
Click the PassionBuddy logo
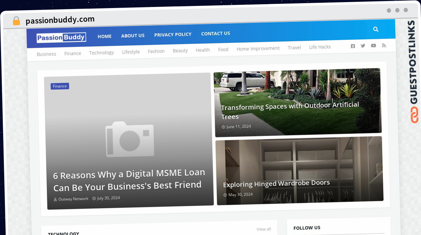click(x=61, y=37)
